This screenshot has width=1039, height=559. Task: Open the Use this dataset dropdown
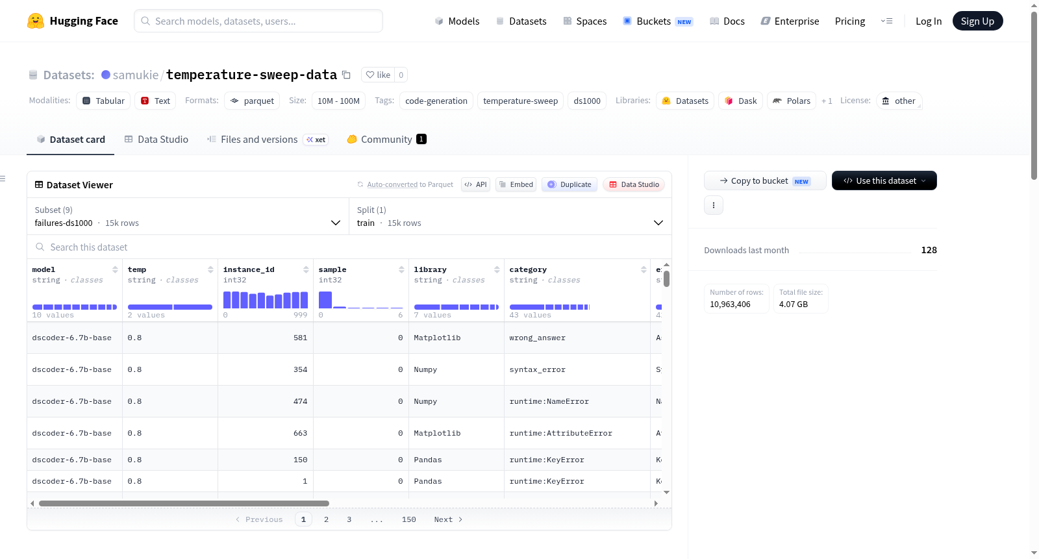click(x=884, y=180)
